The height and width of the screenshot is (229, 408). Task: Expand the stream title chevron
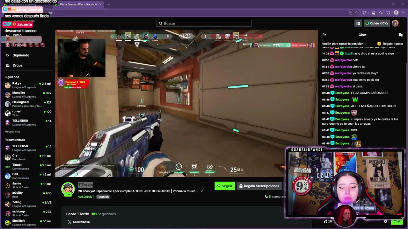202,191
